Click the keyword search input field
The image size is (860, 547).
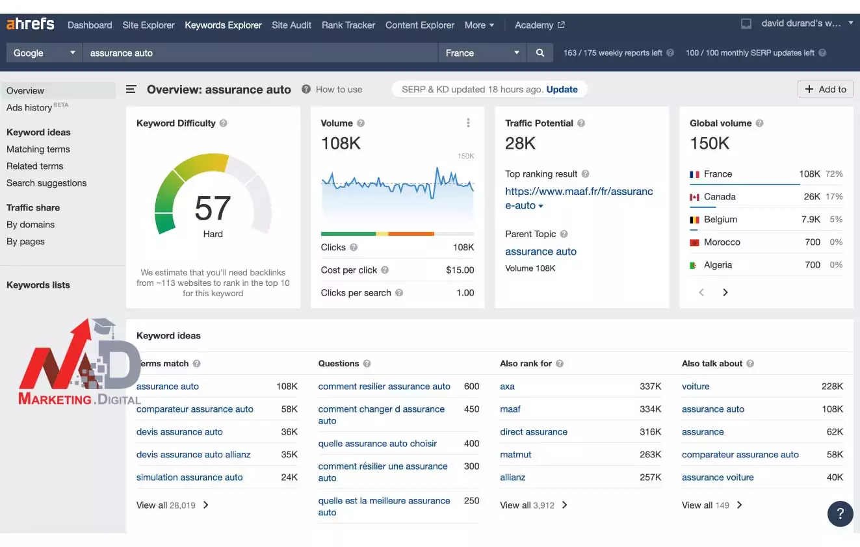tap(260, 53)
